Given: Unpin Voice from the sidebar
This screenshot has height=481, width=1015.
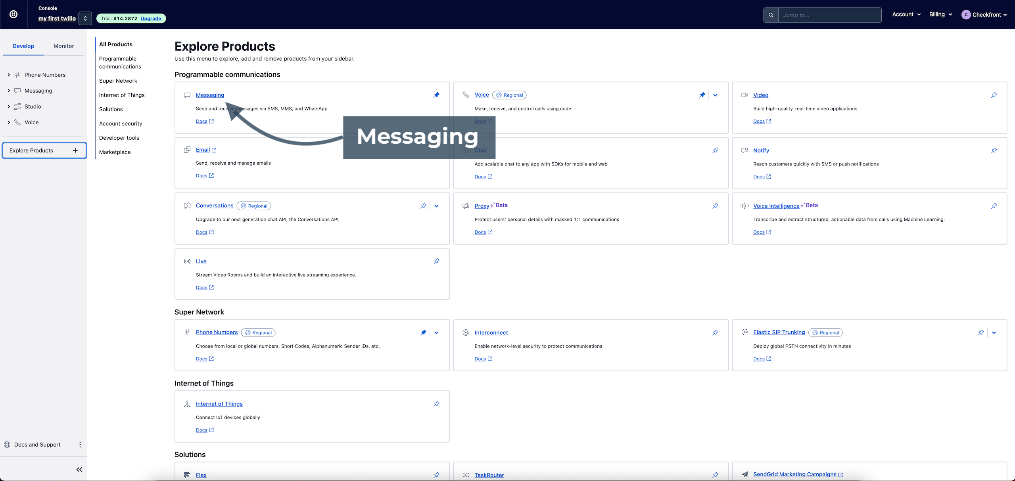Looking at the screenshot, I should [702, 95].
